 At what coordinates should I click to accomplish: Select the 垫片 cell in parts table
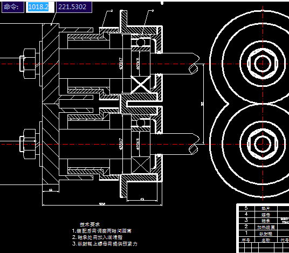(x=266, y=208)
